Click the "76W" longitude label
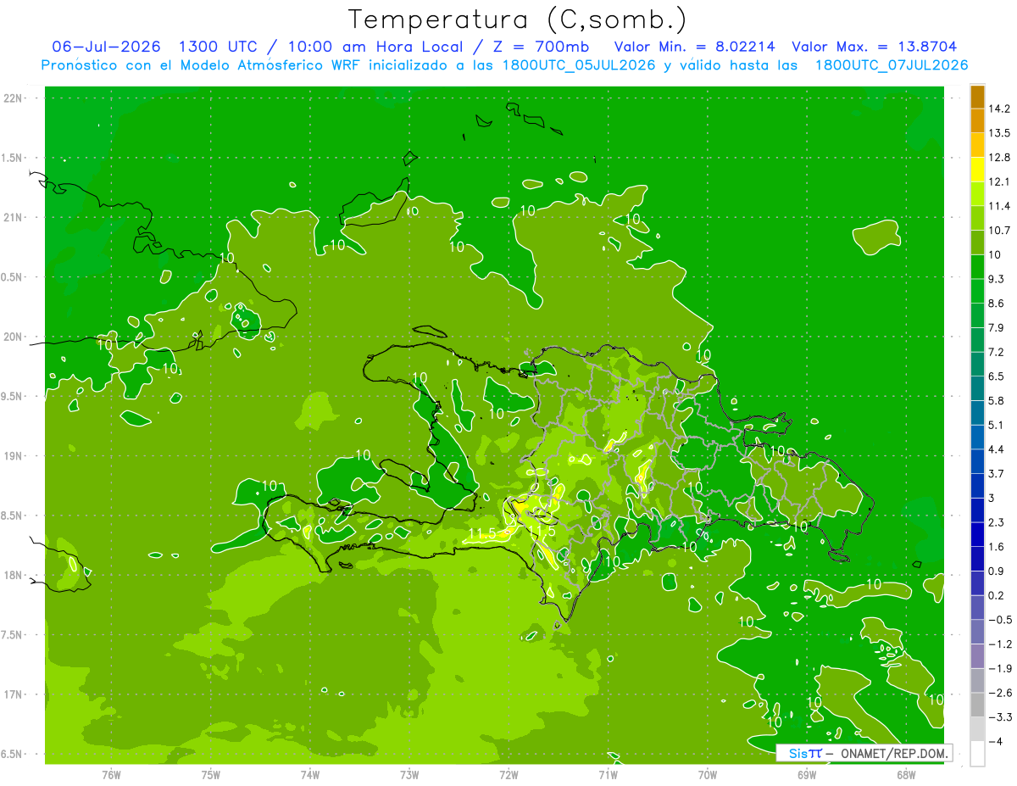Viewport: 1017px width, 786px height. [x=111, y=775]
